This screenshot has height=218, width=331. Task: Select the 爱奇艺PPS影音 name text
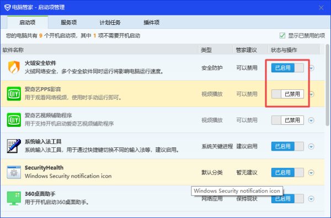point(43,89)
